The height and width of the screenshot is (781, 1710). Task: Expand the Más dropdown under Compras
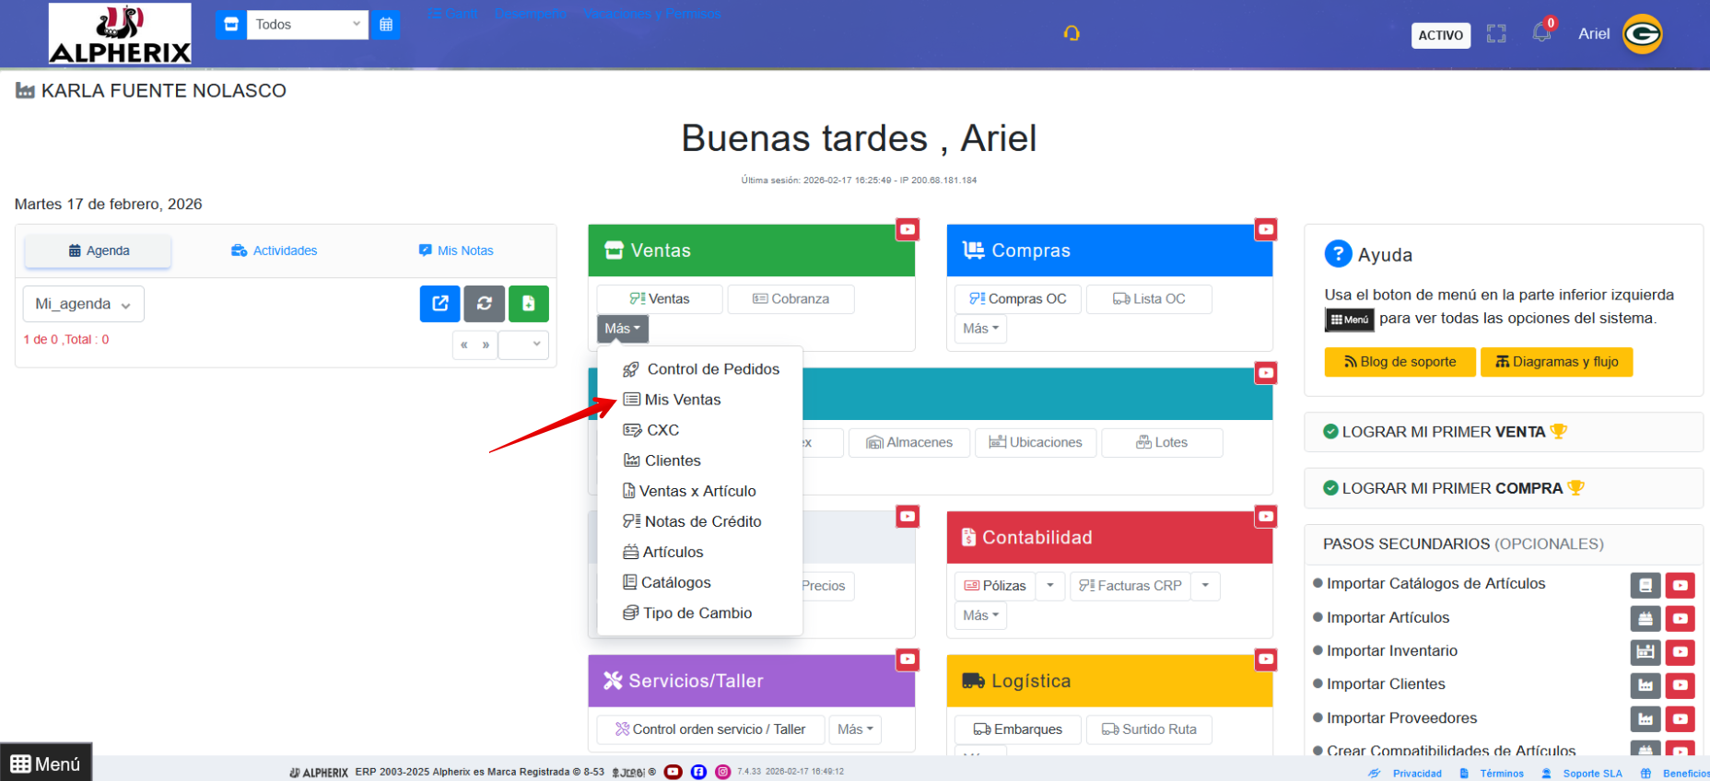980,329
